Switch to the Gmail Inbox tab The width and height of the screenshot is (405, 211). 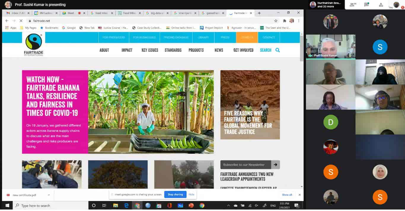point(18,13)
